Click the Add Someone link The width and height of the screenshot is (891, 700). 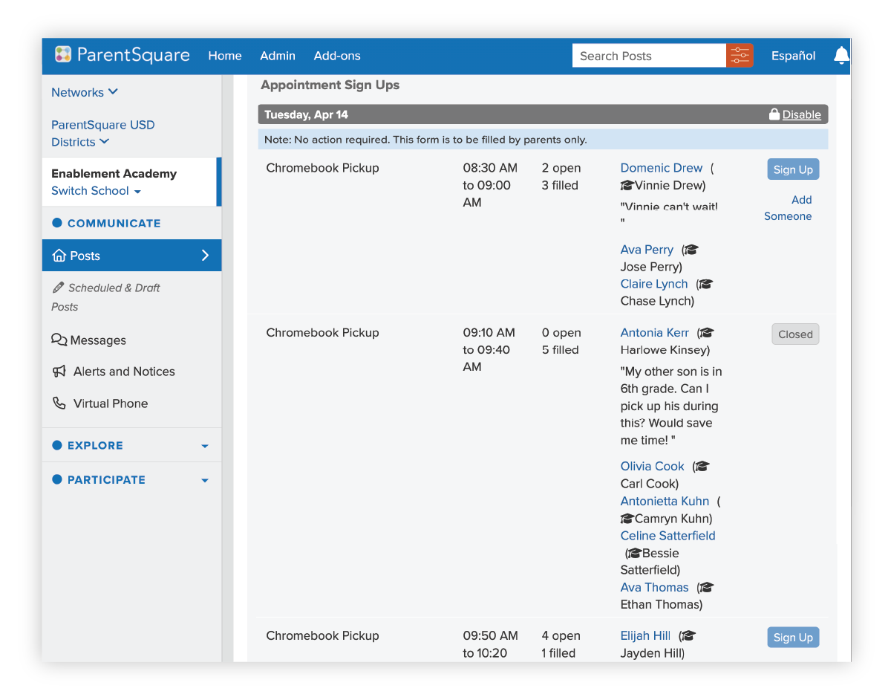pos(789,208)
